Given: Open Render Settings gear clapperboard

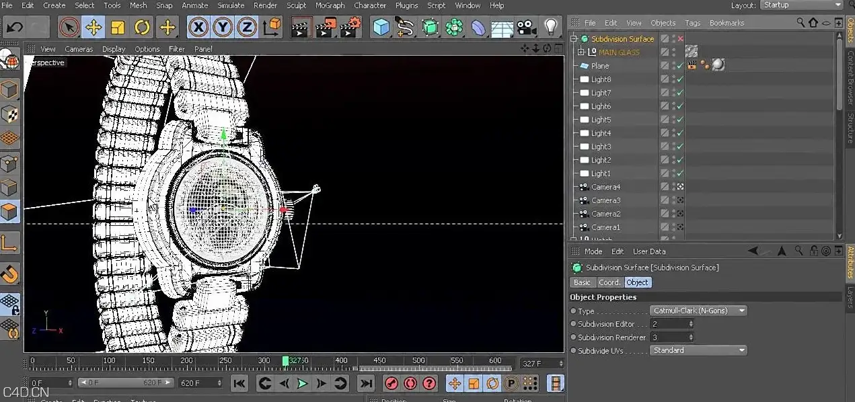Looking at the screenshot, I should [x=350, y=28].
